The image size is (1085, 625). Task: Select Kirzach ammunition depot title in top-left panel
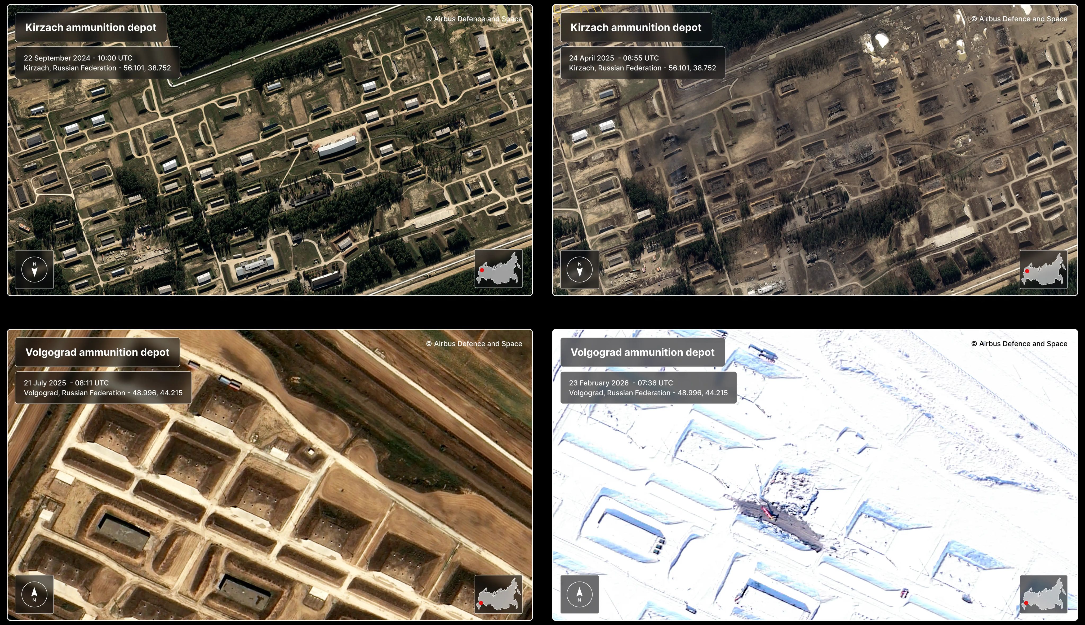click(91, 28)
